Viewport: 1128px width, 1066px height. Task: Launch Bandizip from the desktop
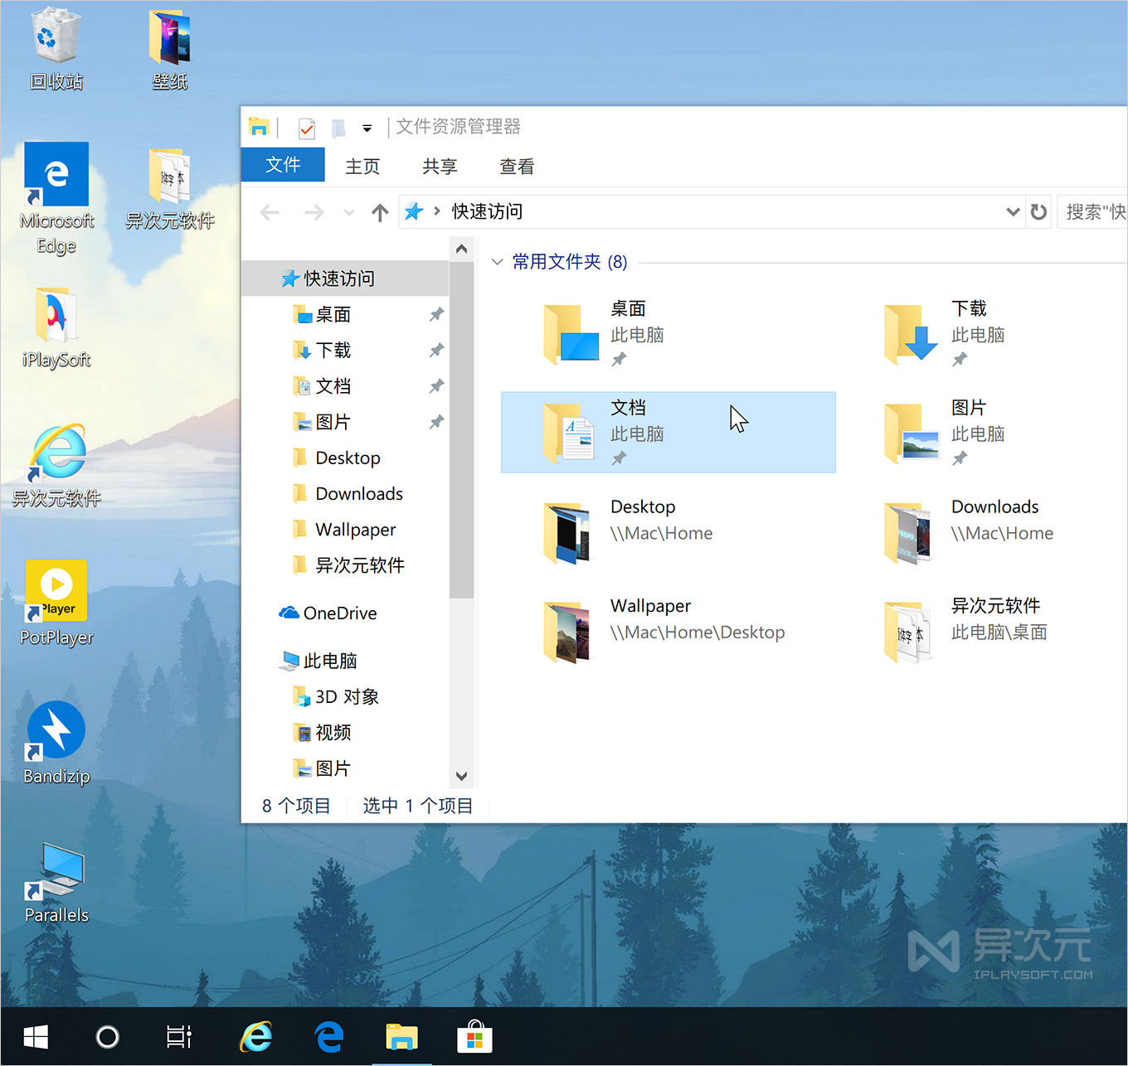pos(56,734)
